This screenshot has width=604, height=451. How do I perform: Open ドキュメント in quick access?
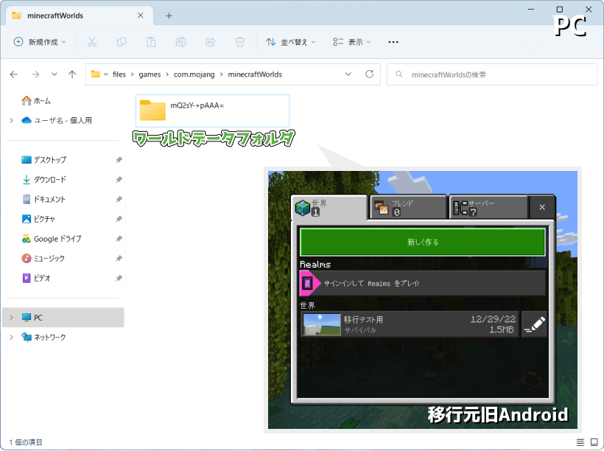44,199
